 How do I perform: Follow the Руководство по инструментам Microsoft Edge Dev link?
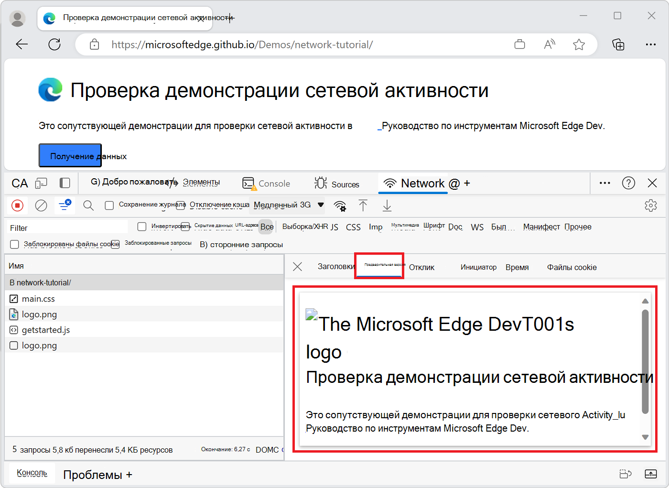(493, 126)
